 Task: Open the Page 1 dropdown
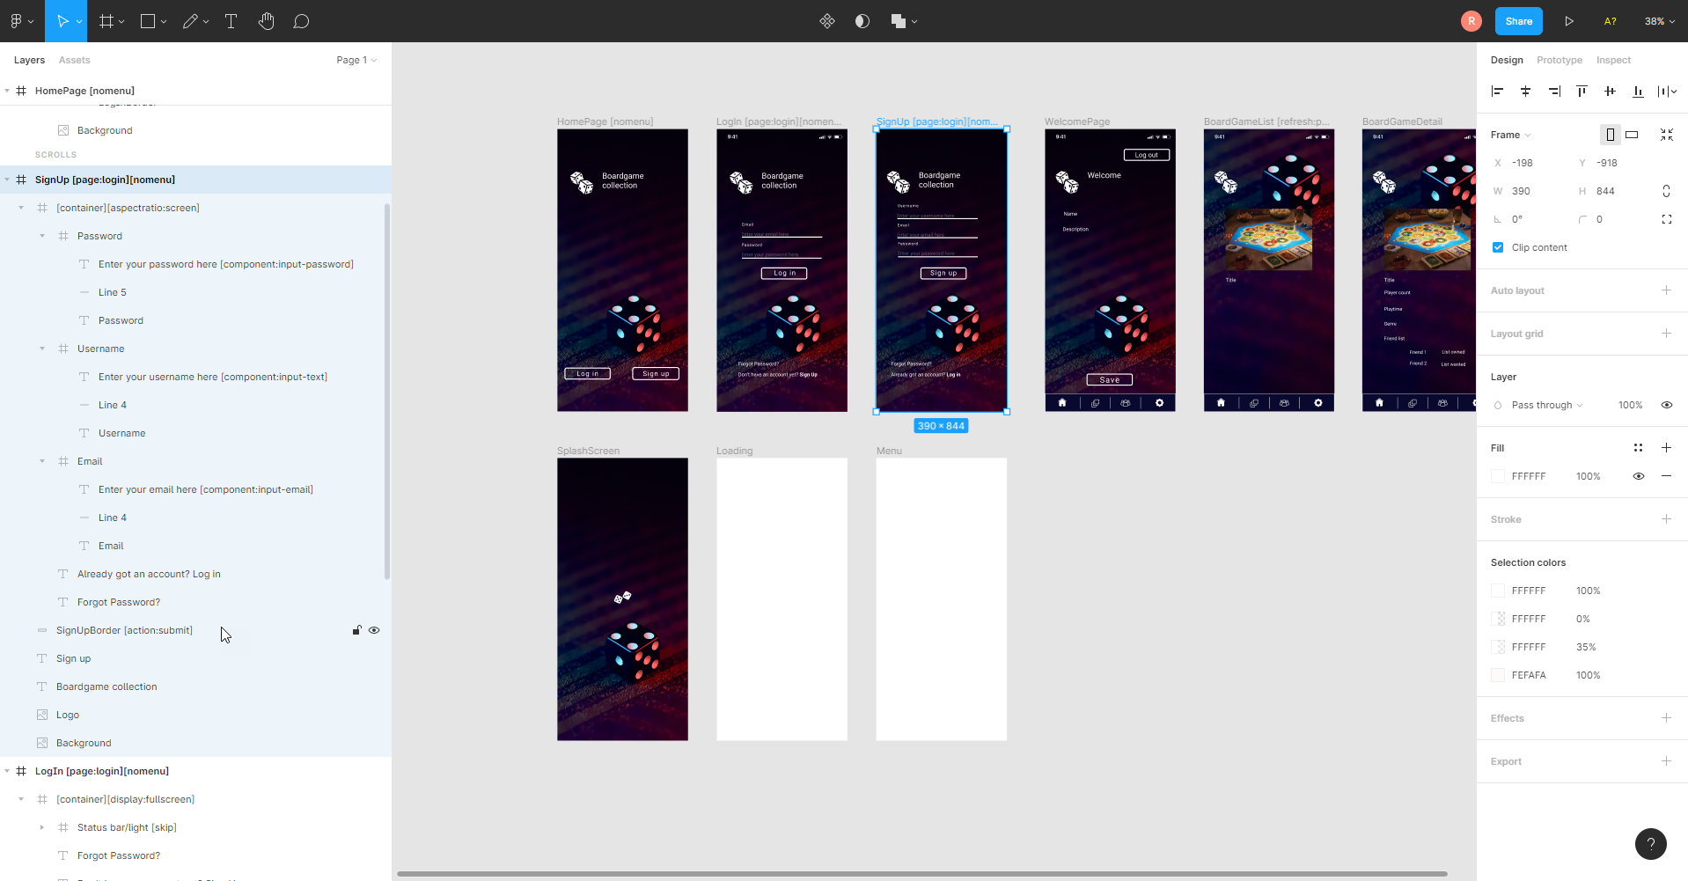[x=356, y=60]
